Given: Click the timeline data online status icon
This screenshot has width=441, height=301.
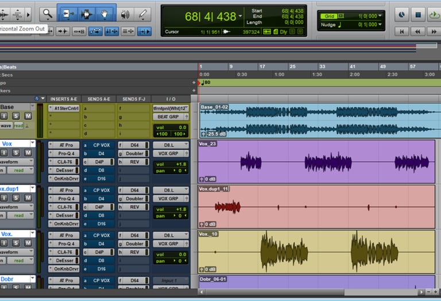Looking at the screenshot, I should (266, 32).
